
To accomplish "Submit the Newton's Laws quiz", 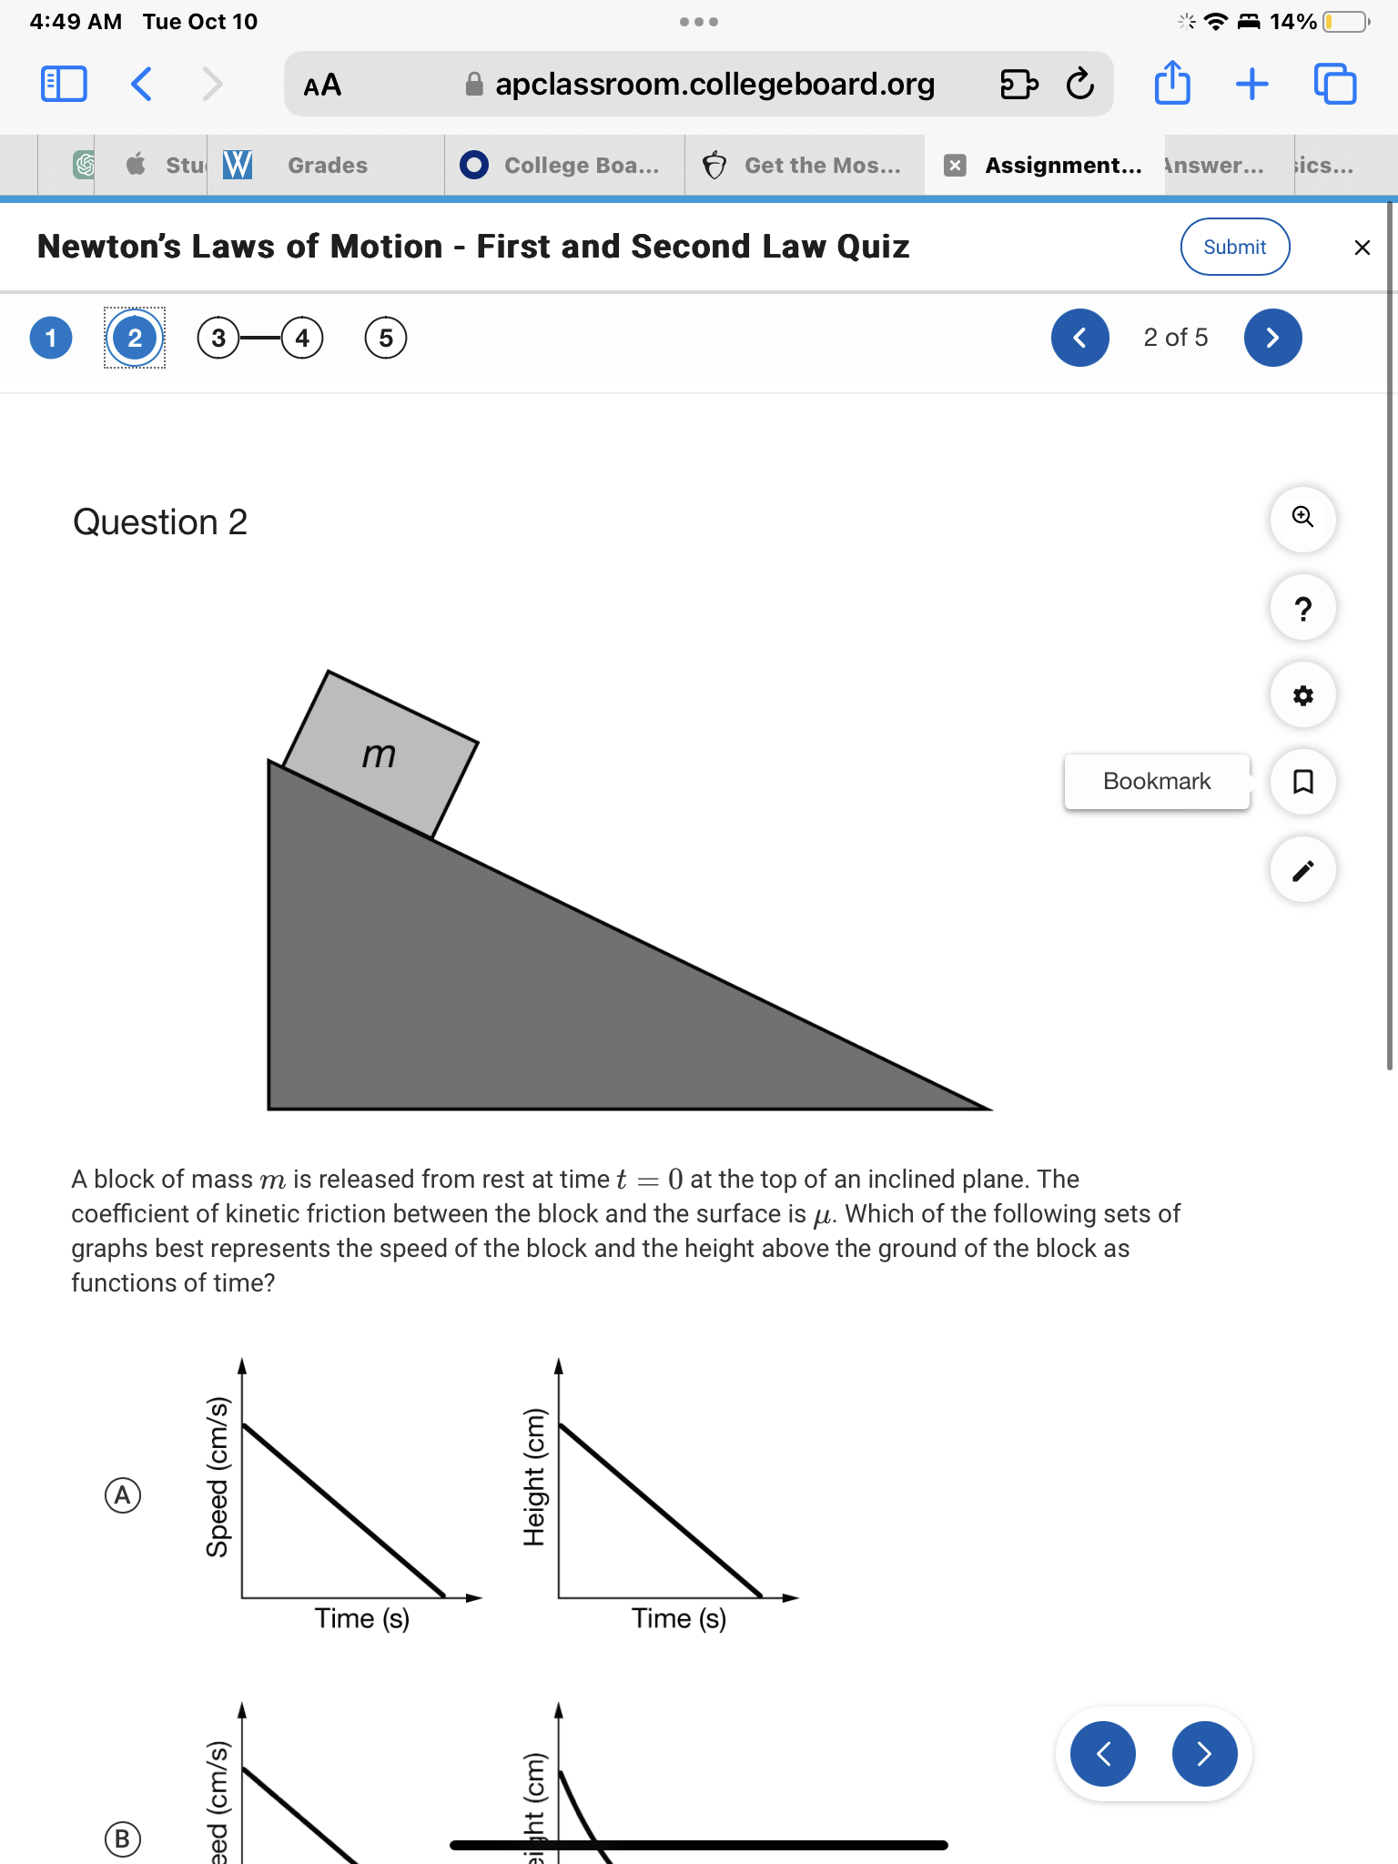I will point(1235,246).
